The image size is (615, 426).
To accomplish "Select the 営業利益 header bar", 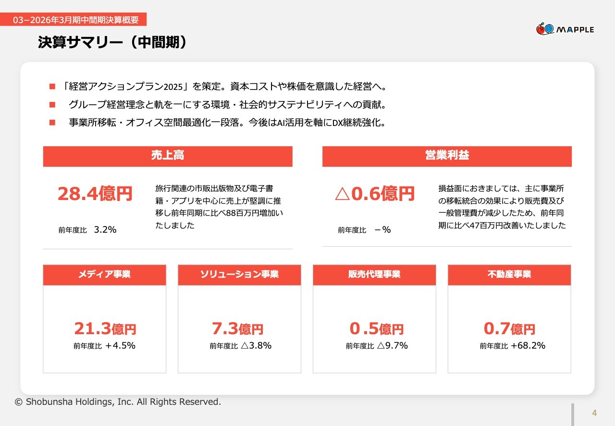I will point(447,156).
